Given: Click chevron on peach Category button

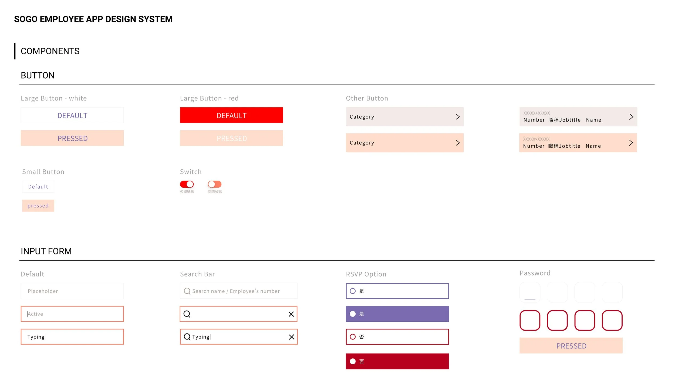Looking at the screenshot, I should (457, 143).
